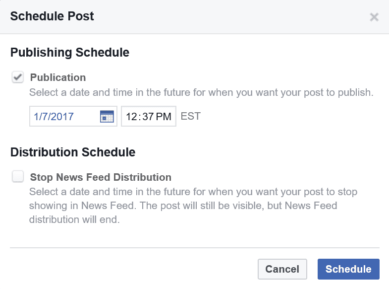Click the Cancel button

(282, 269)
